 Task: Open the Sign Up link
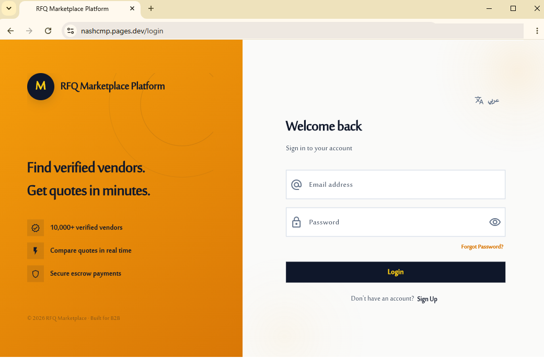pyautogui.click(x=427, y=299)
